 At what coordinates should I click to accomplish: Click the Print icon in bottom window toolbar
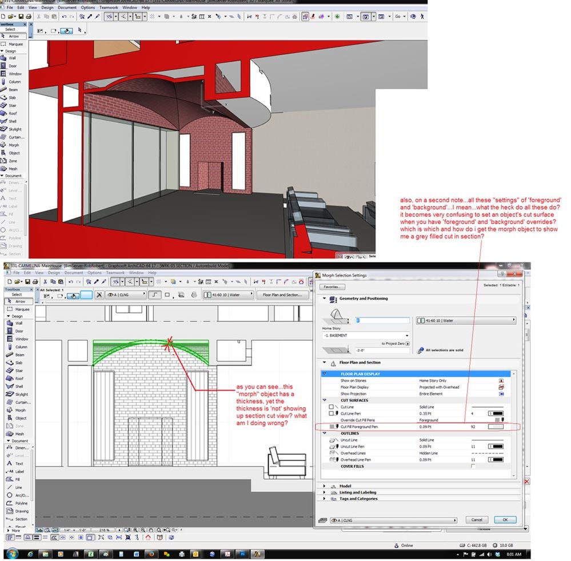point(35,281)
